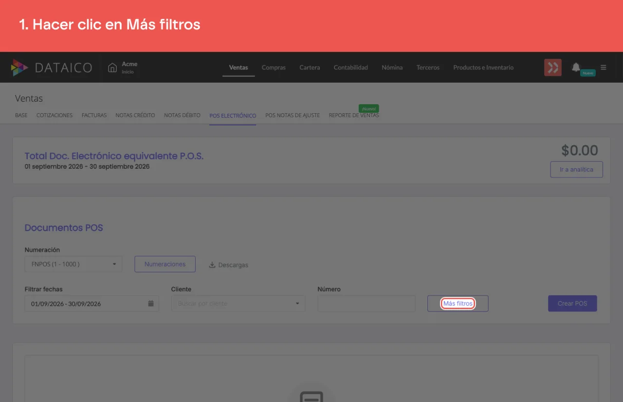Focus the Número input field
The width and height of the screenshot is (623, 402).
[x=366, y=303]
